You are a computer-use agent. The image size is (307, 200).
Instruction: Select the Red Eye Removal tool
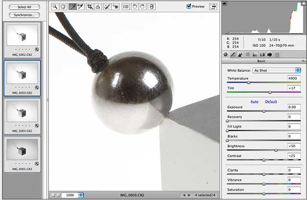[x=116, y=6]
